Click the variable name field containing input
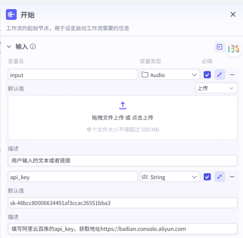243x238 pixels. pyautogui.click(x=73, y=75)
